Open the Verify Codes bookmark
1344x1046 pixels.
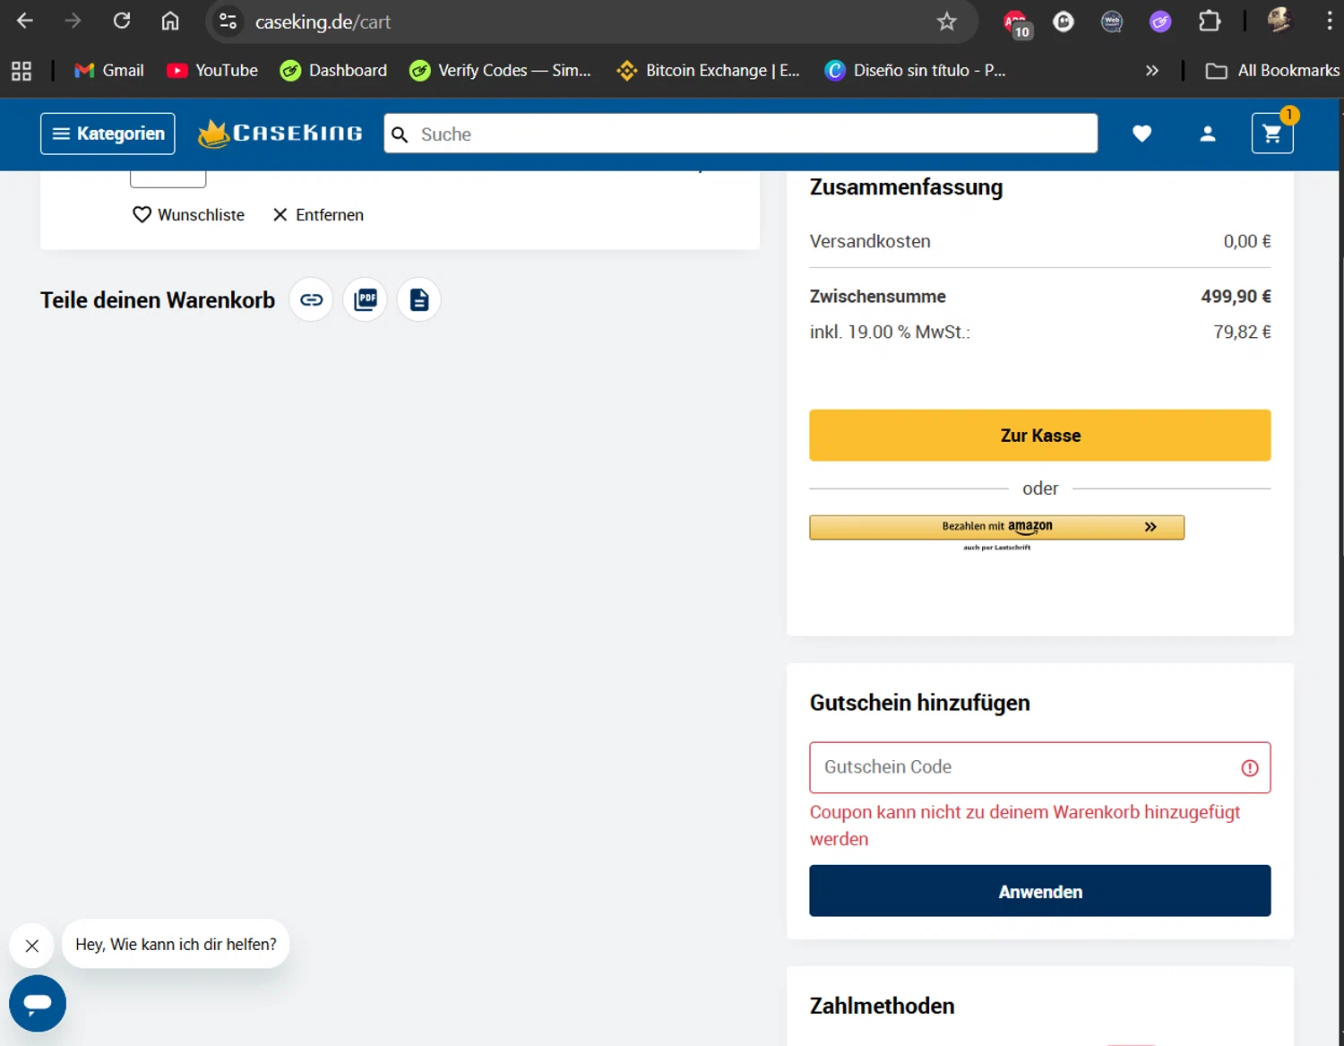[x=500, y=71]
